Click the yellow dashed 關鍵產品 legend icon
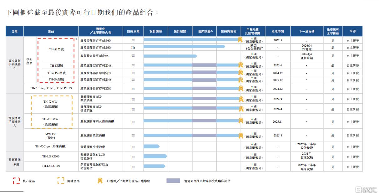The height and width of the screenshot is (195, 379). pyautogui.click(x=61, y=181)
